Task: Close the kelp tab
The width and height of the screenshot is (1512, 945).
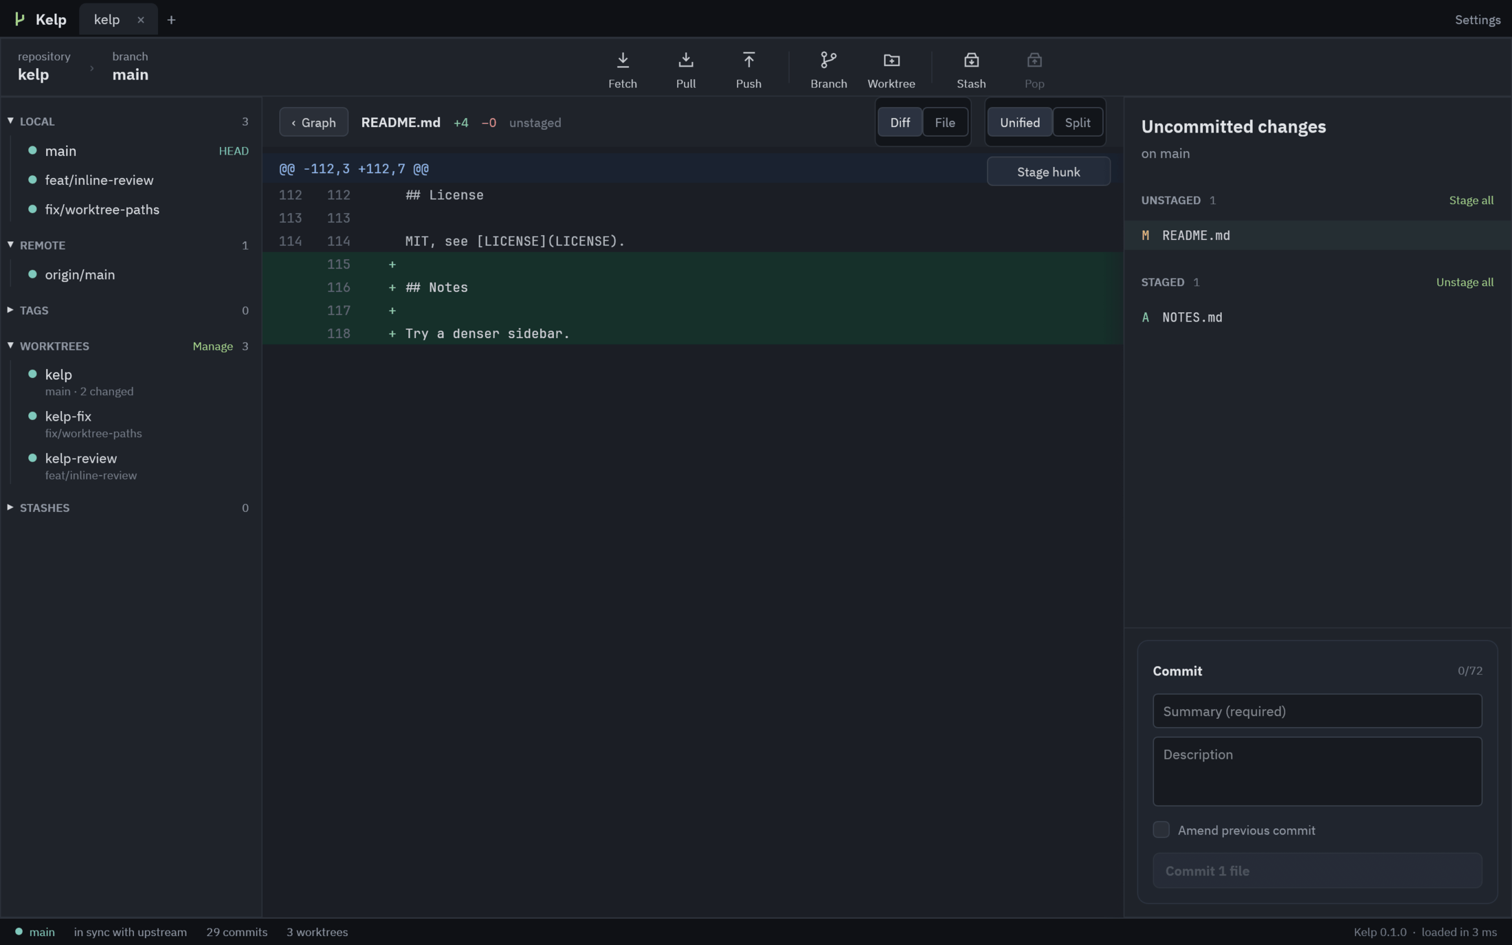Action: [141, 20]
